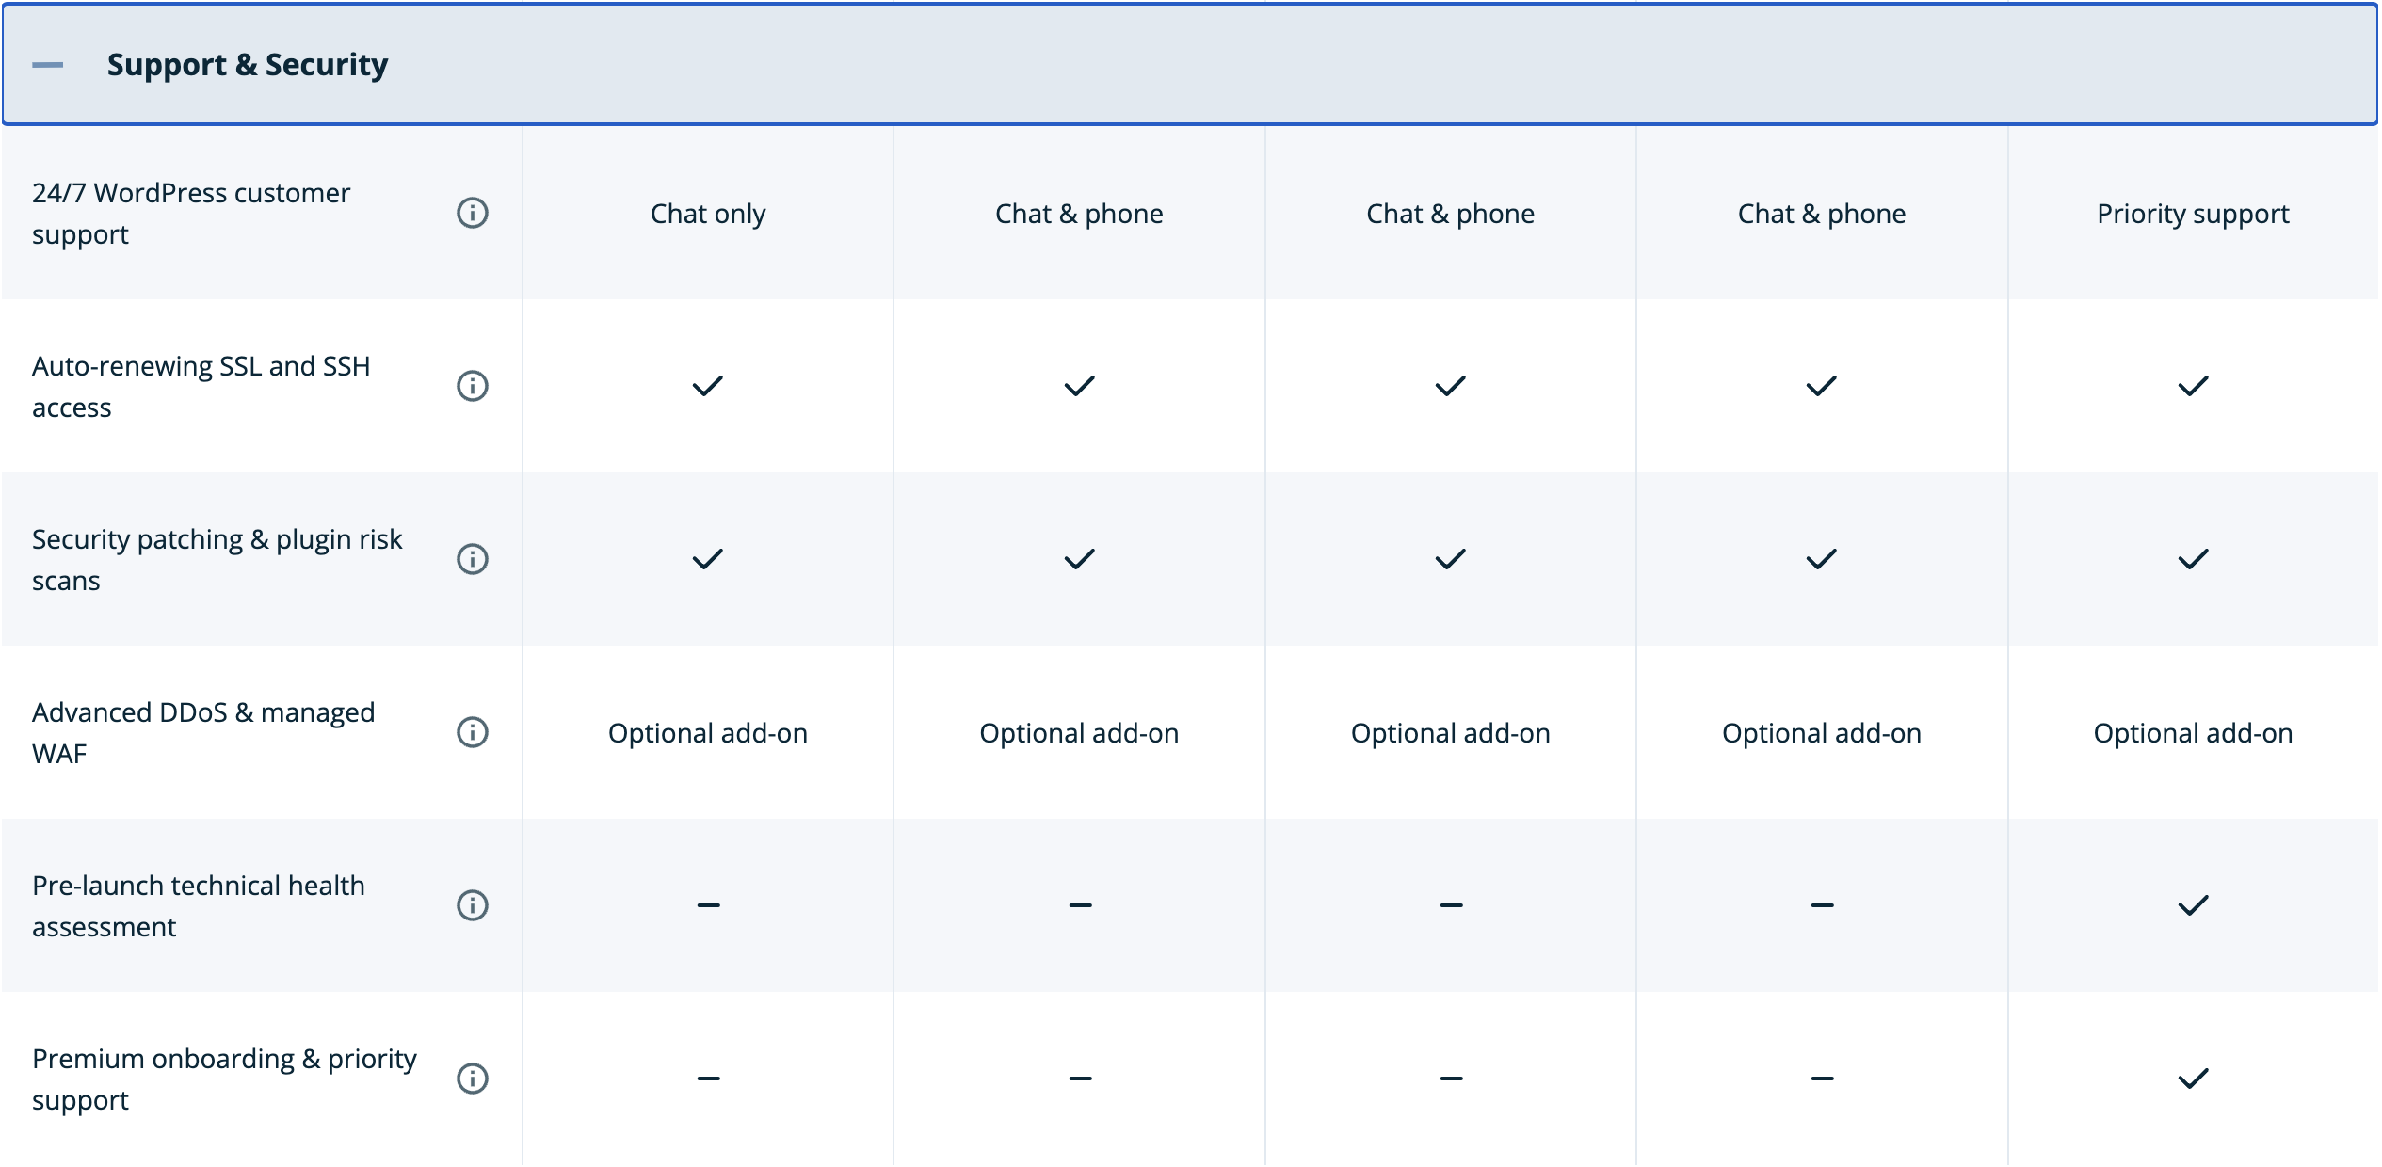Show info for Advanced DDoS & managed WAF
The image size is (2382, 1167).
[x=472, y=732]
